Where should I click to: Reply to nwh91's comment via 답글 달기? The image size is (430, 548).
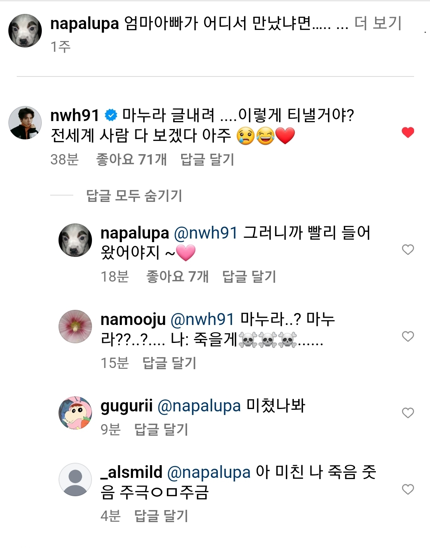(x=207, y=160)
